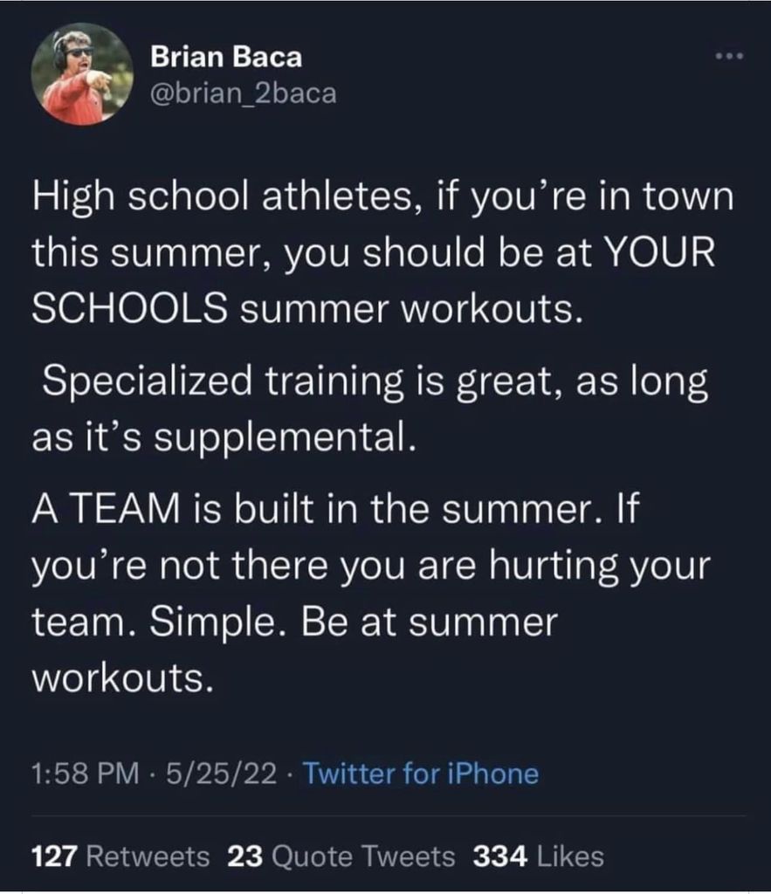The height and width of the screenshot is (894, 771).
Task: Click the Brian Baca display name
Action: (x=226, y=57)
